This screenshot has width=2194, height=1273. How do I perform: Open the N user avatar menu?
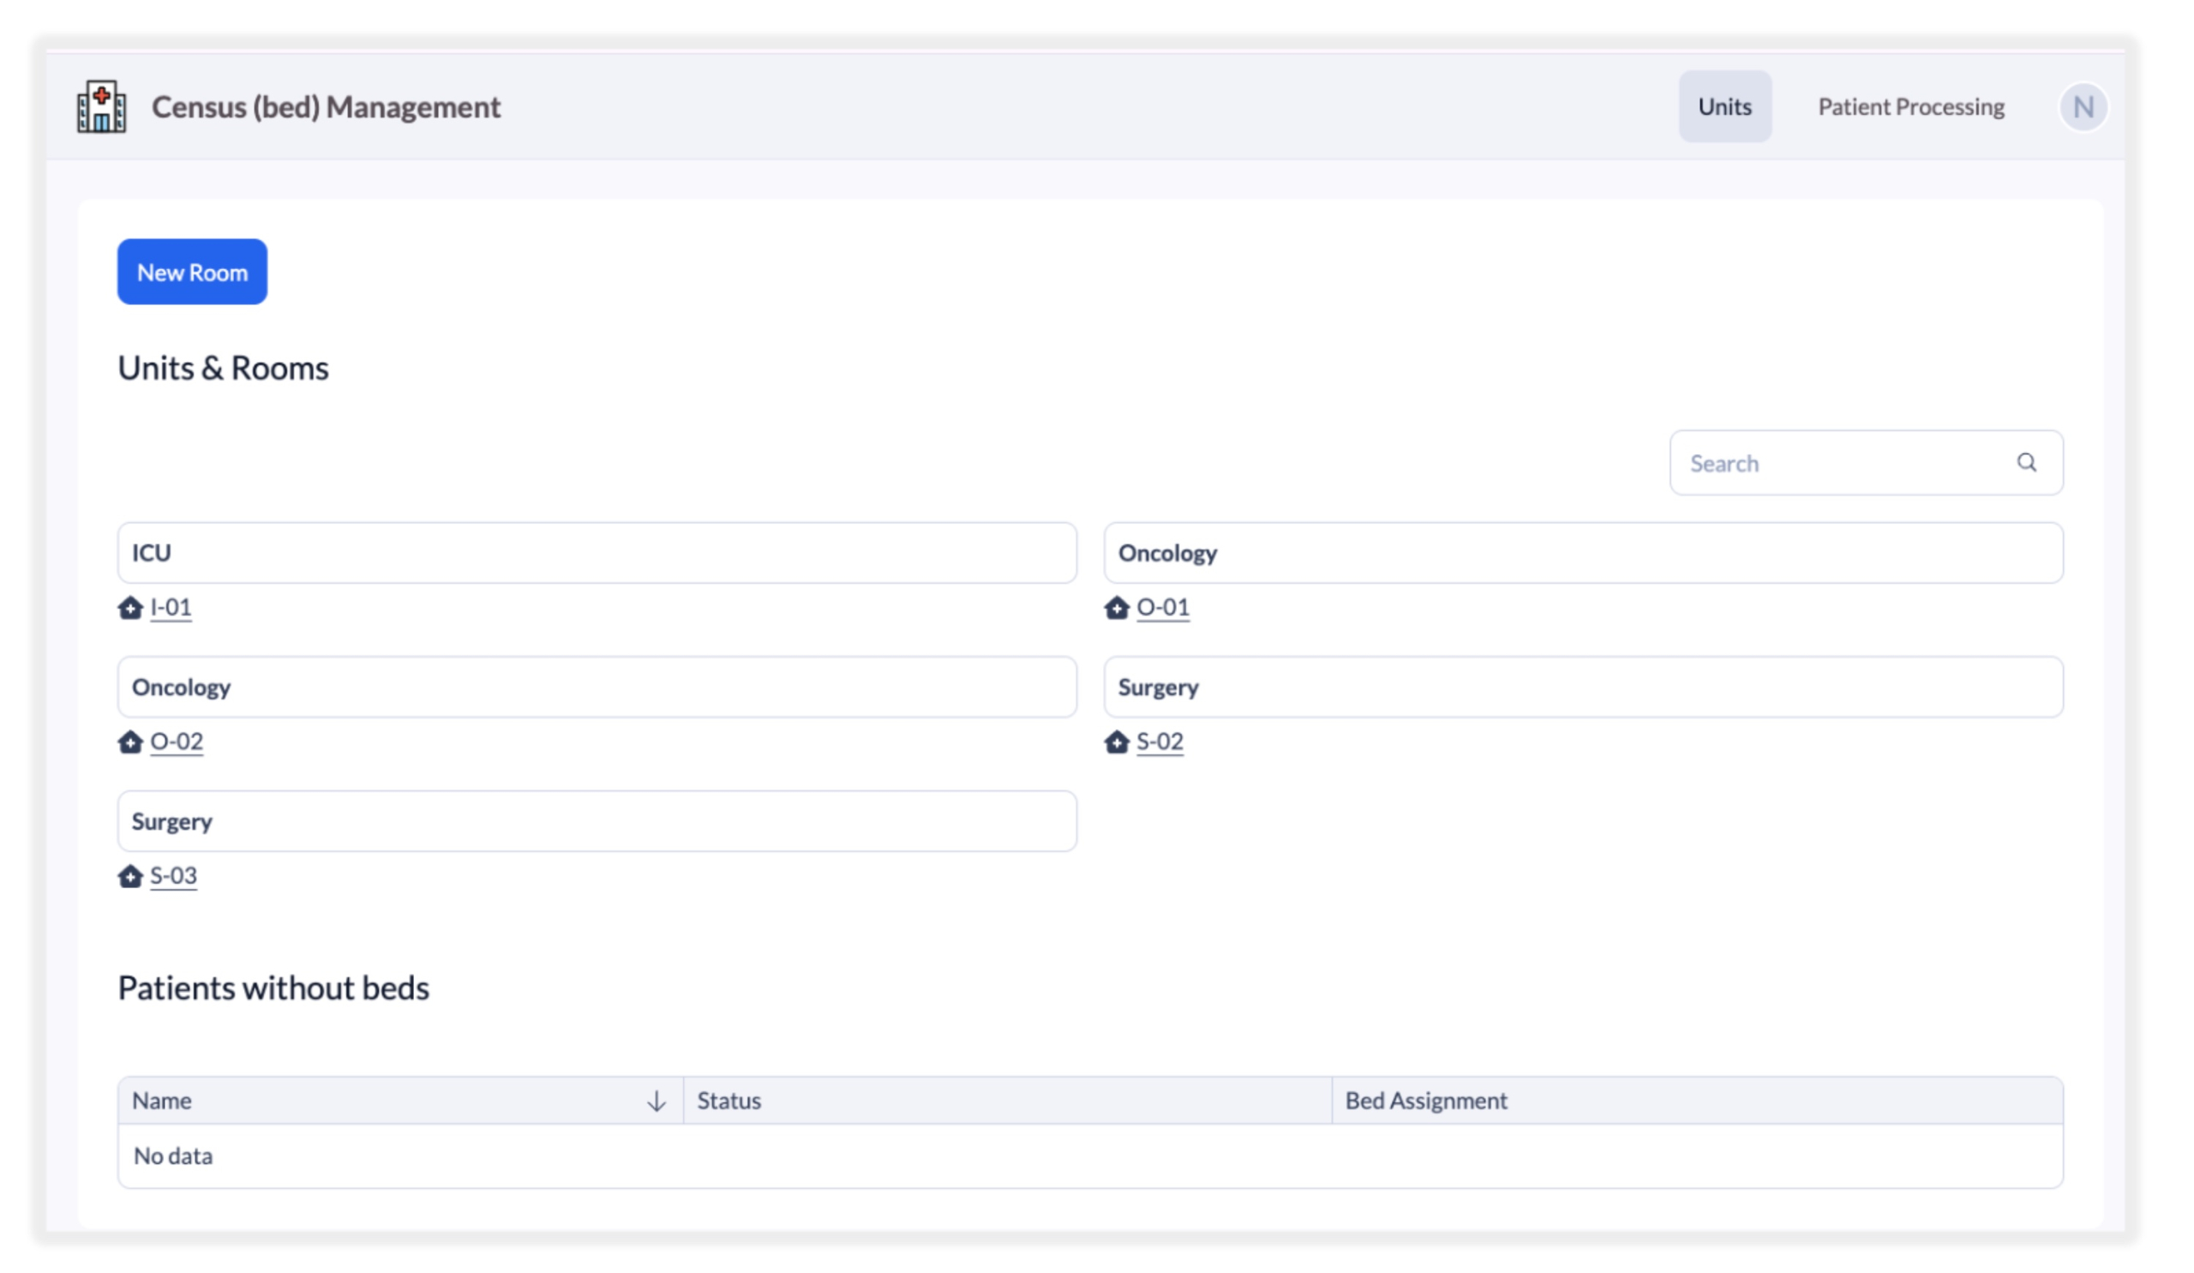(x=2083, y=106)
